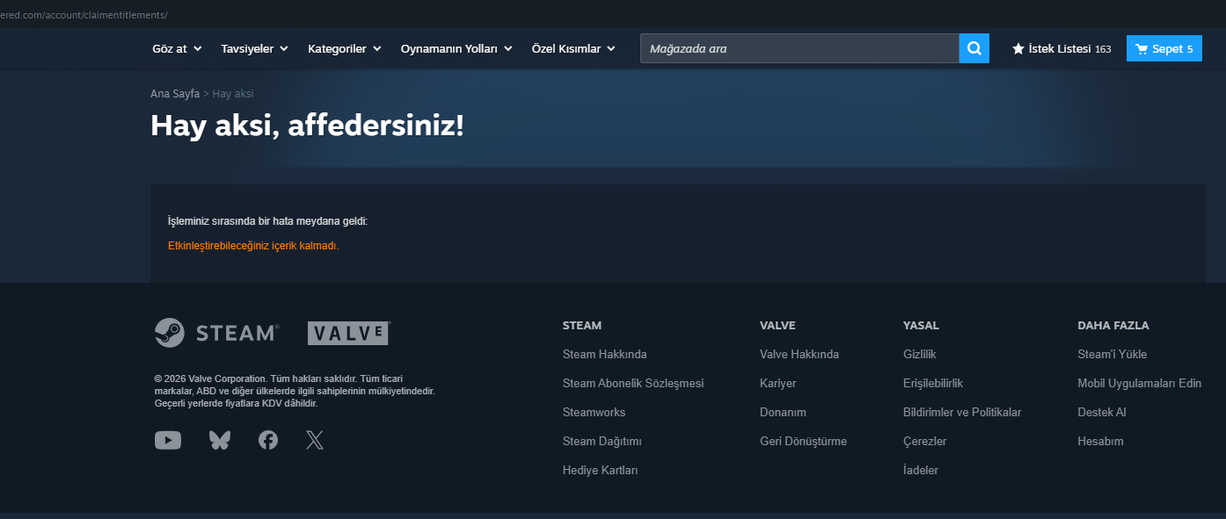Open Donanım footer link
The width and height of the screenshot is (1226, 519).
(x=783, y=412)
